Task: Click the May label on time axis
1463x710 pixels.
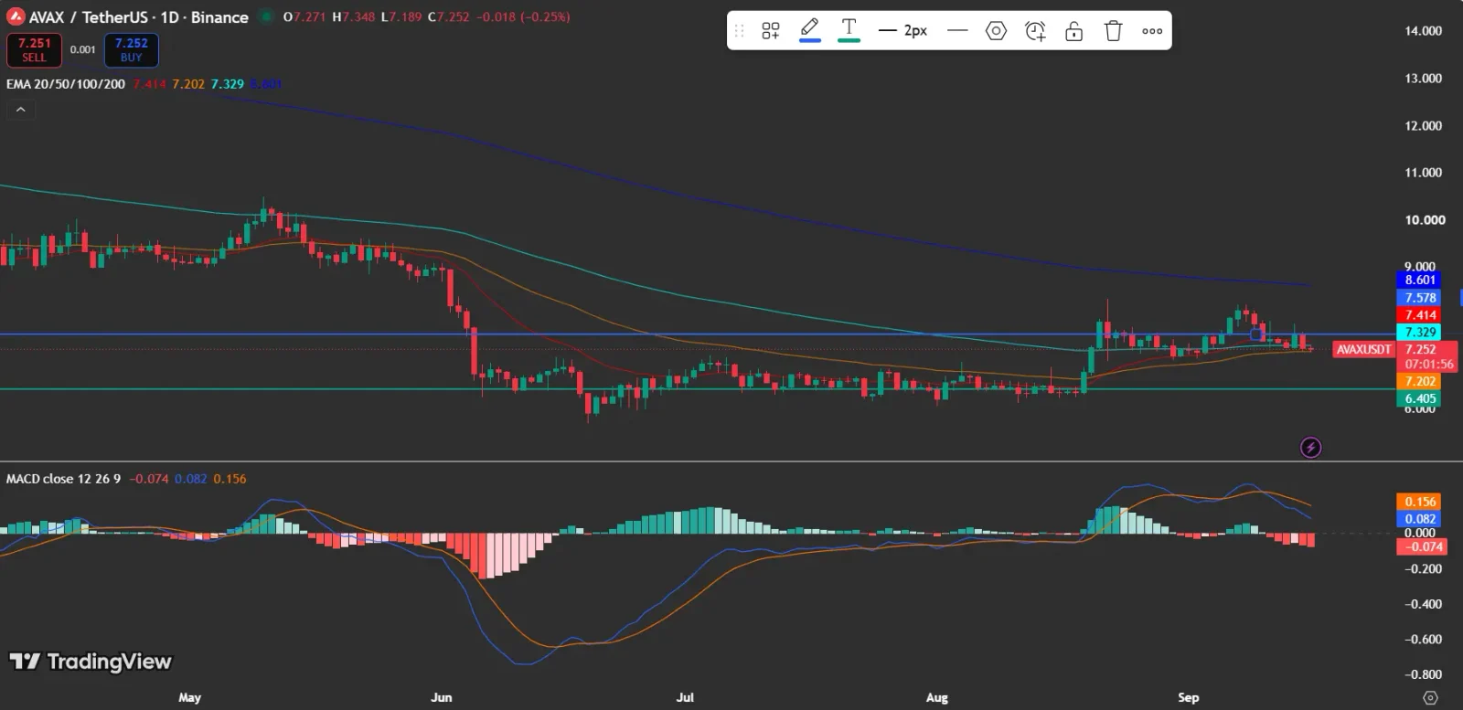Action: tap(189, 697)
